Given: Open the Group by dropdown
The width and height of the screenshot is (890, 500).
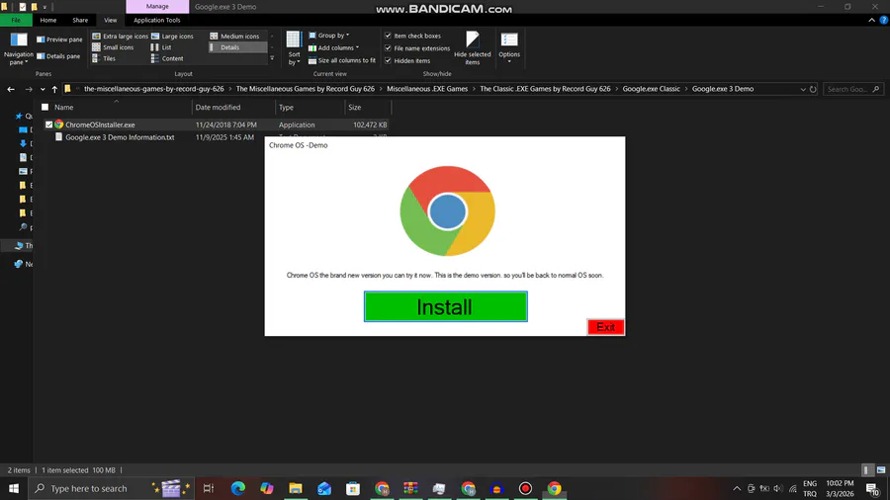Looking at the screenshot, I should (329, 36).
